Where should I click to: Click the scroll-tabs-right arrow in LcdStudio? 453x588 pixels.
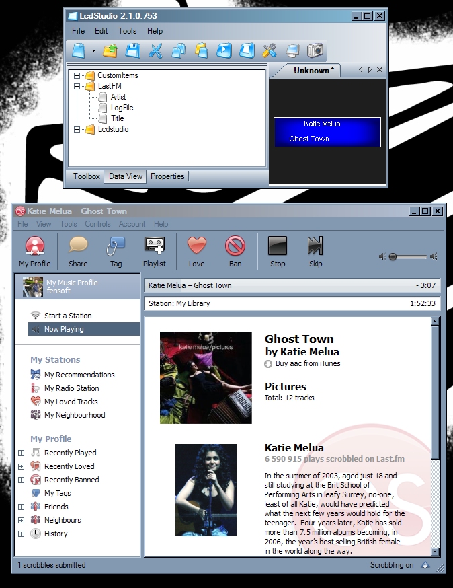[370, 70]
